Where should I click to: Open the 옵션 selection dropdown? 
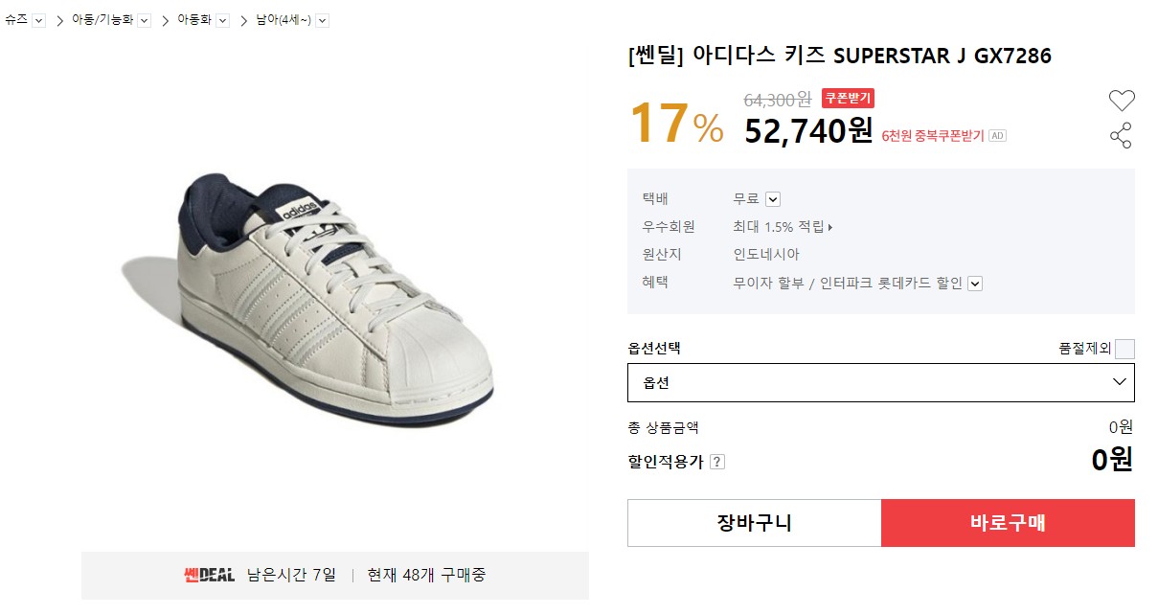(x=880, y=382)
